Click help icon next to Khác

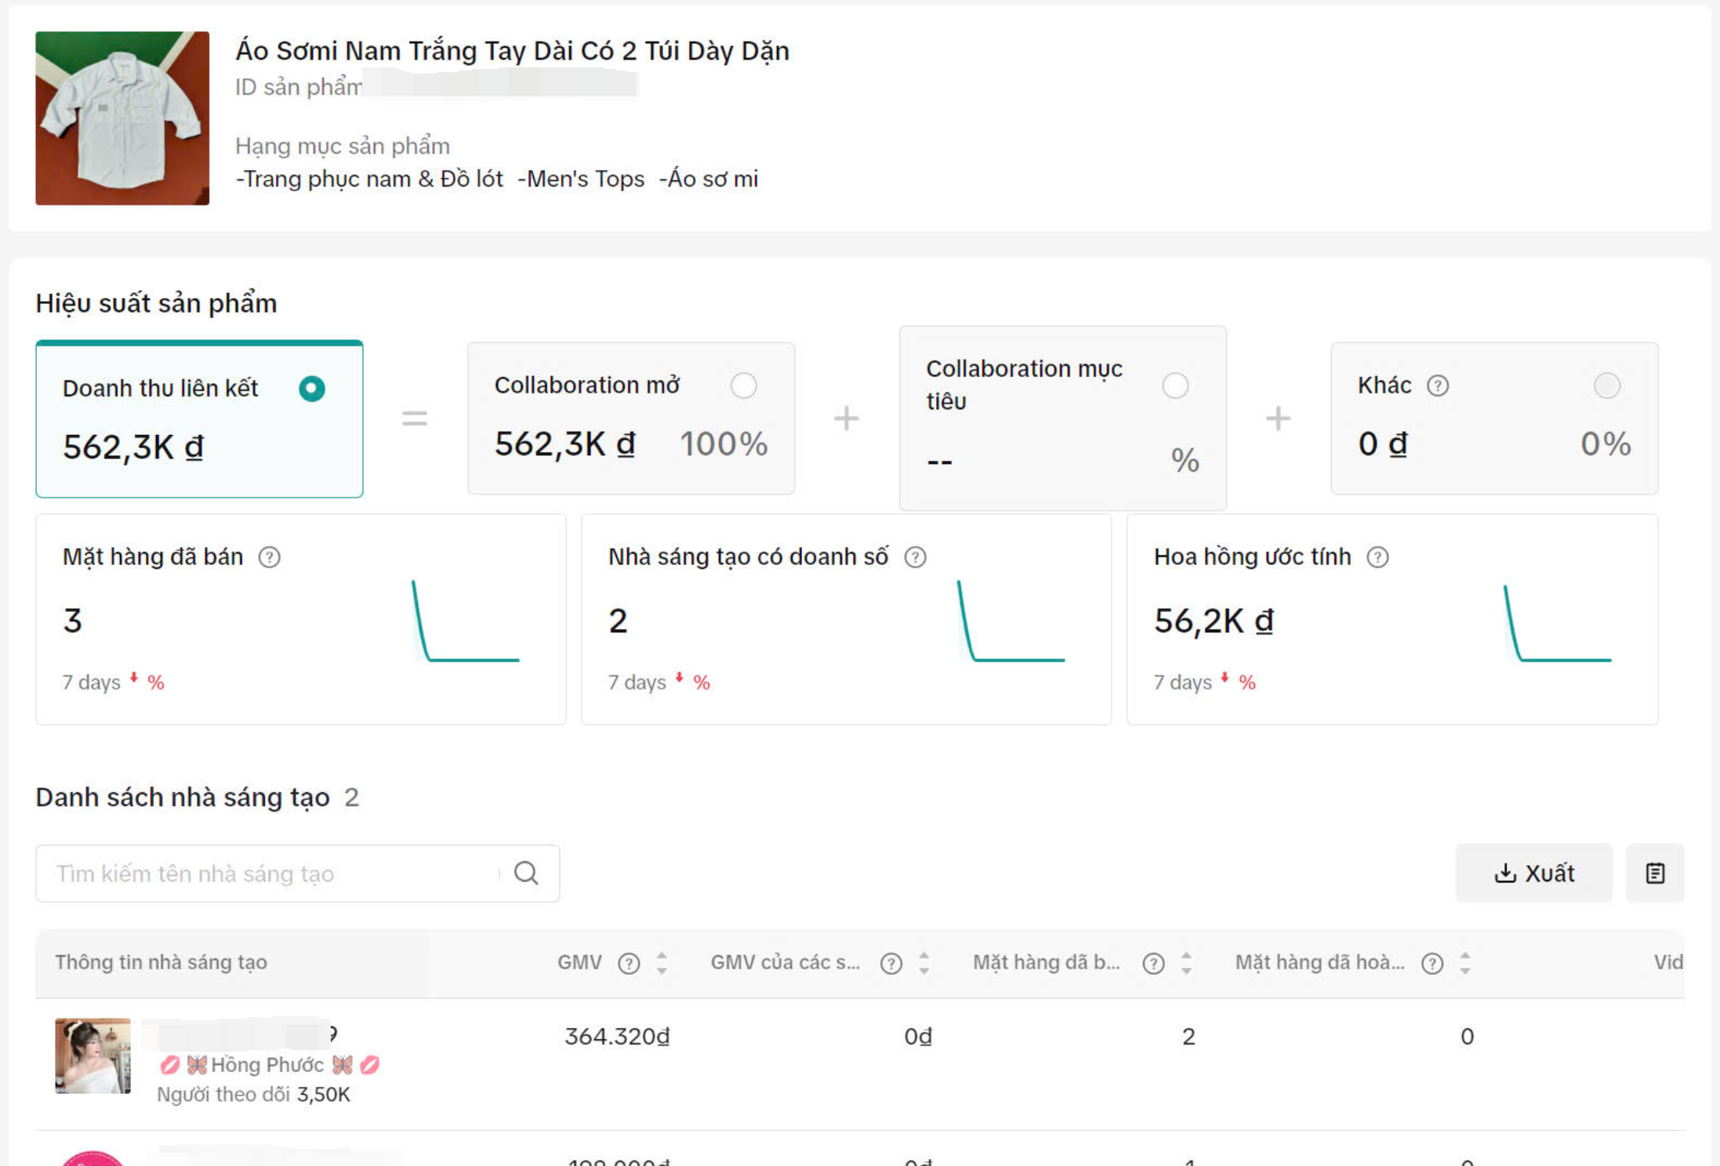[1438, 386]
